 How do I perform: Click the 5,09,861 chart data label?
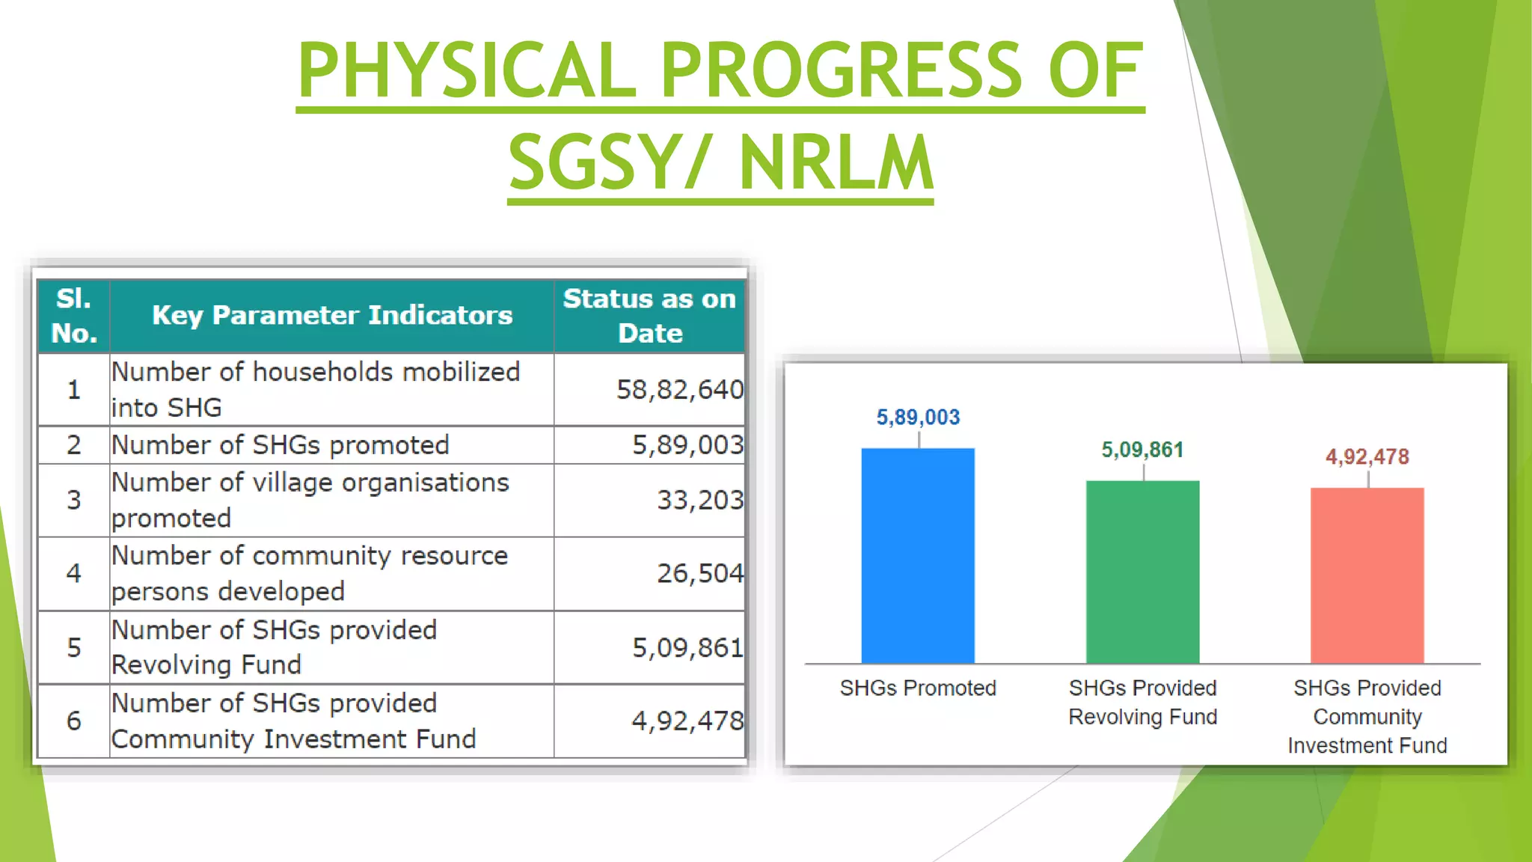[x=1142, y=450]
